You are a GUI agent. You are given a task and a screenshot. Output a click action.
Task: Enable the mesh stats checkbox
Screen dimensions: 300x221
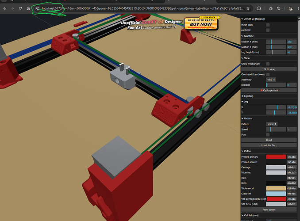[x=268, y=25]
